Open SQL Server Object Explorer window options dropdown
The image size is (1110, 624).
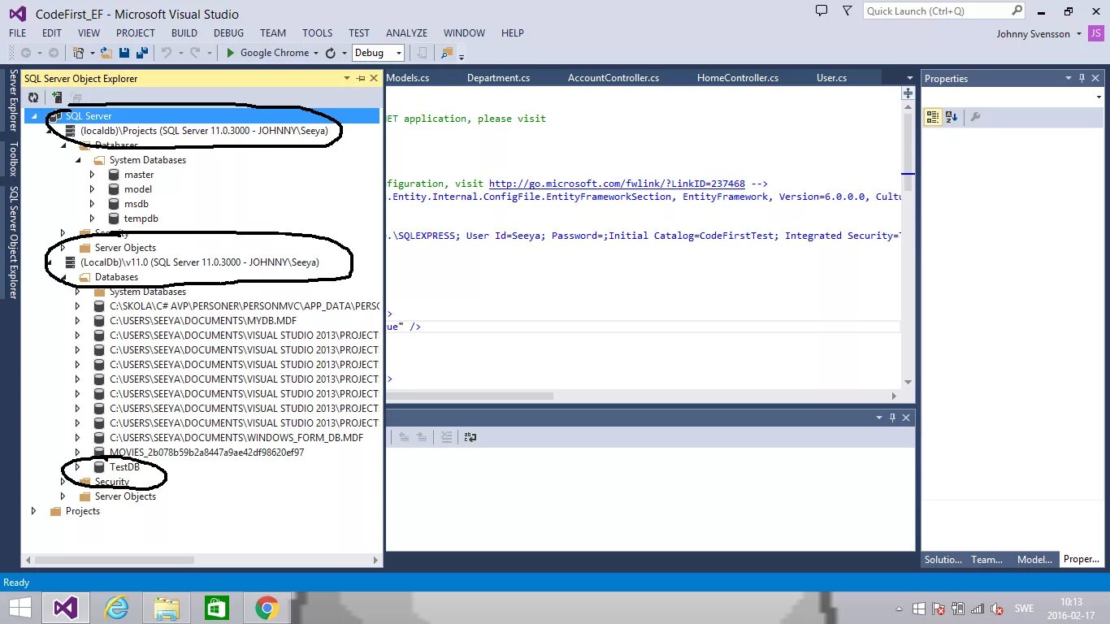pos(347,78)
